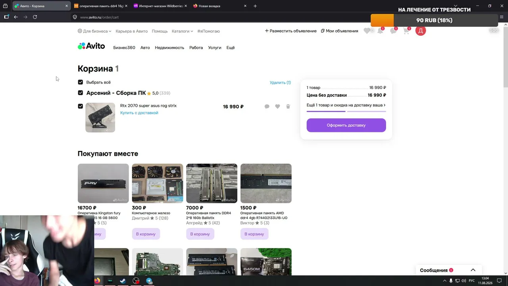The width and height of the screenshot is (508, 286).
Task: Click Разместить объявление link
Action: point(291,31)
